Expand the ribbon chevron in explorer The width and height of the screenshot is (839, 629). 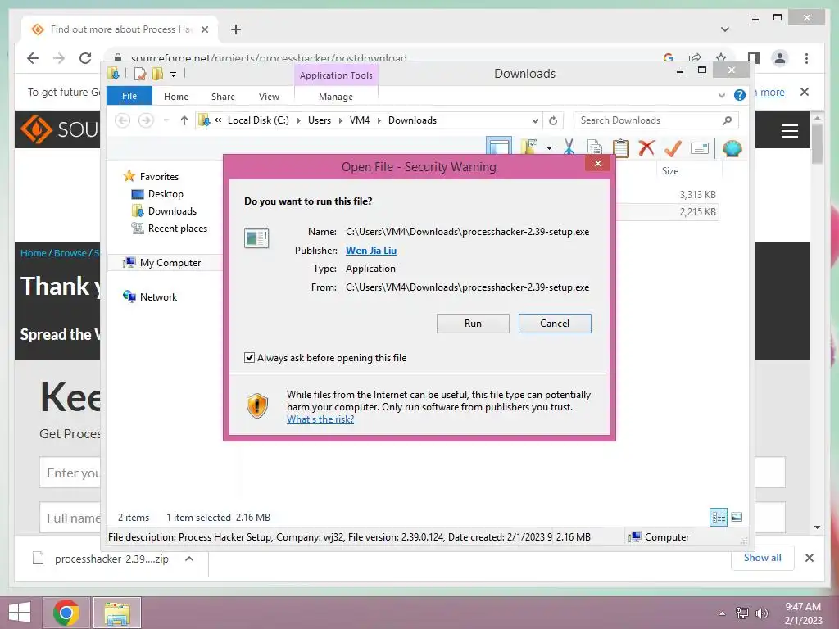point(721,96)
